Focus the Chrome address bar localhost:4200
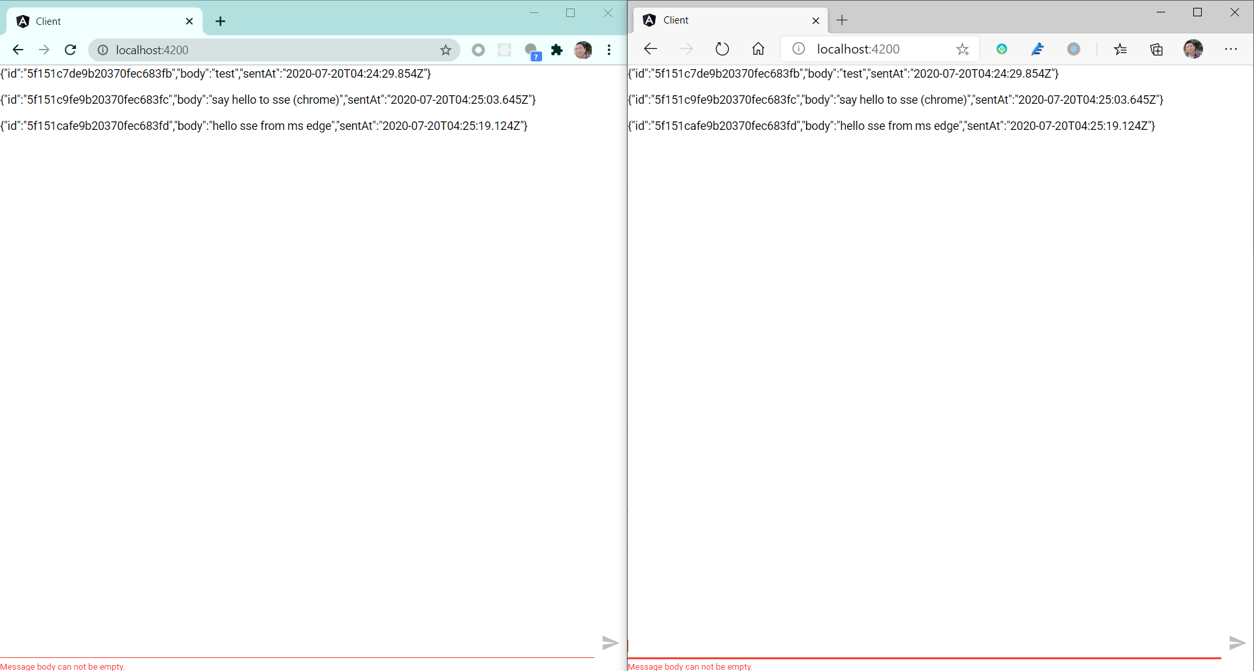 pos(274,50)
